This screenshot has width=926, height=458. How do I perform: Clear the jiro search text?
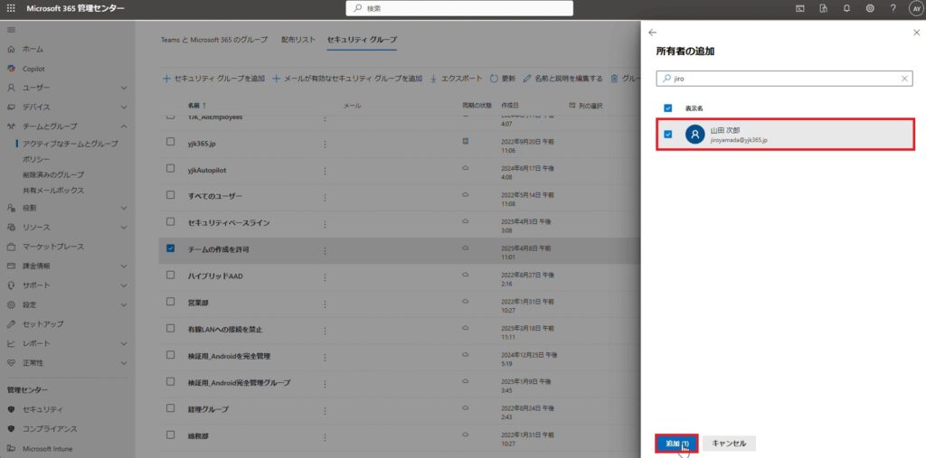904,78
